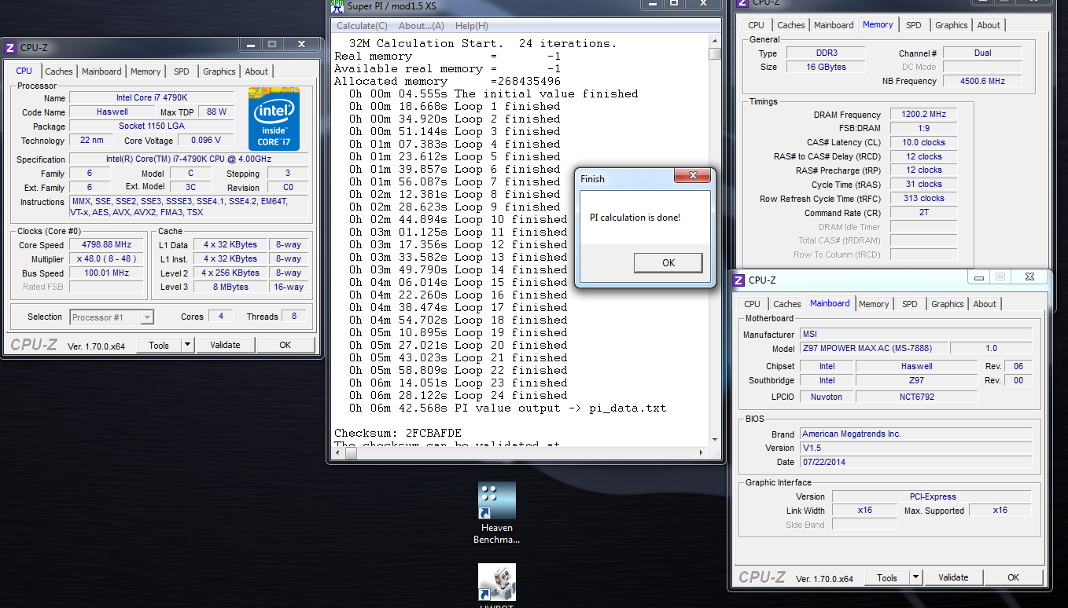Viewport: 1068px width, 608px height.
Task: Click Level 3 cache value 8 MBytes
Action: [x=230, y=288]
